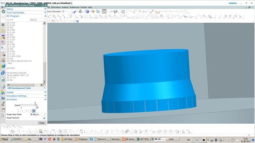
Task: Adjust the animation Speed slider
Action: point(29,105)
